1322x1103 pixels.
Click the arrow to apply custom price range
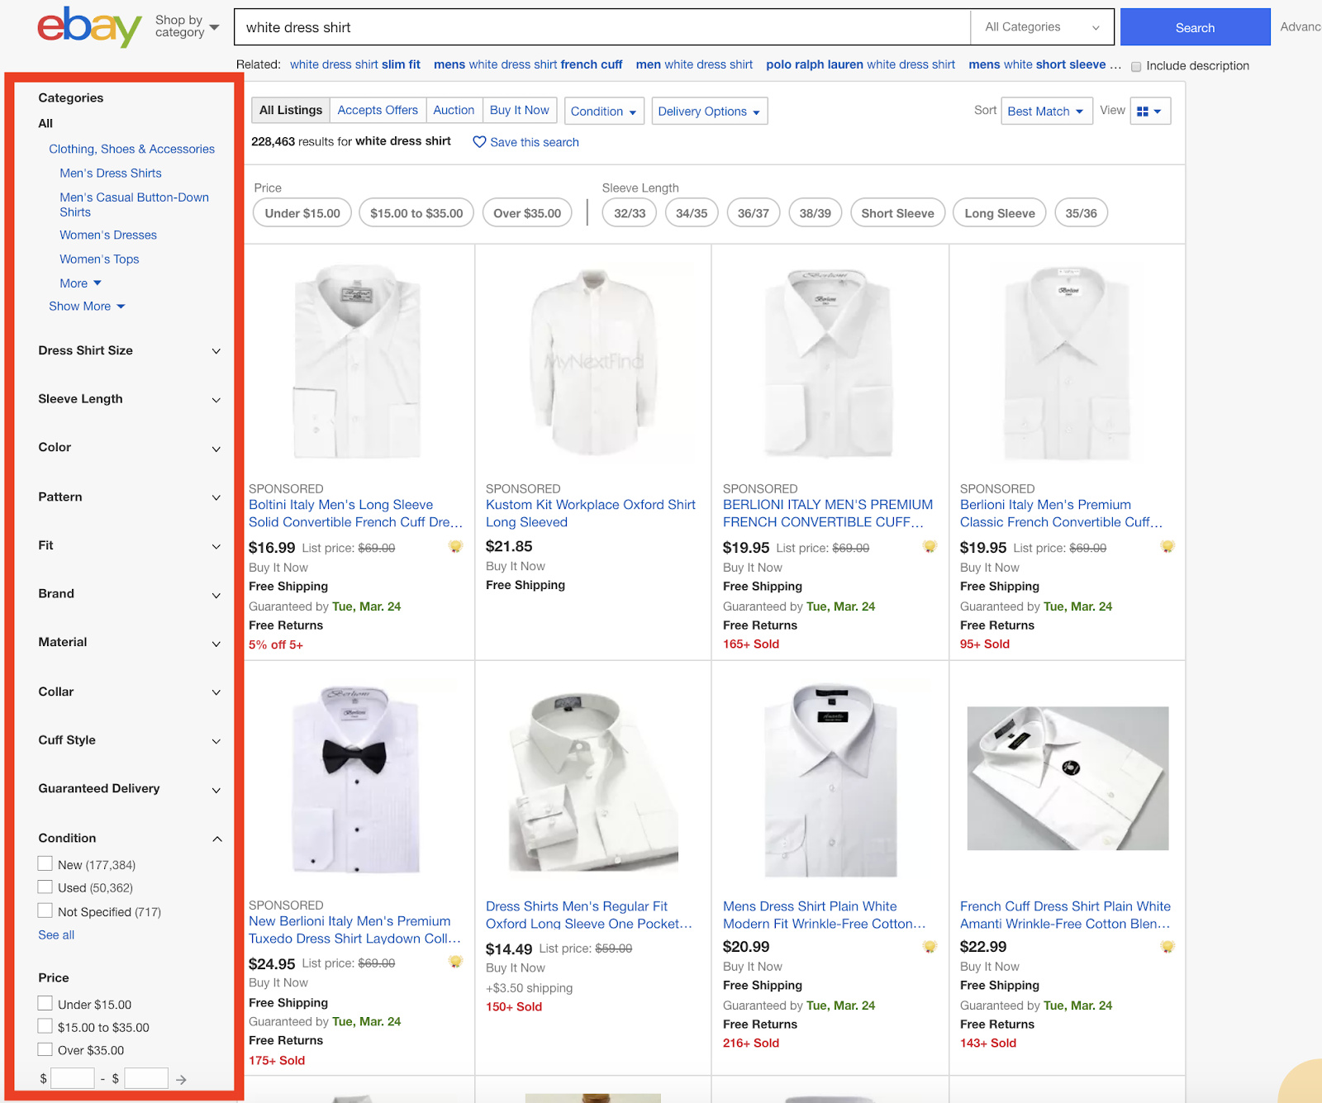click(x=181, y=1078)
